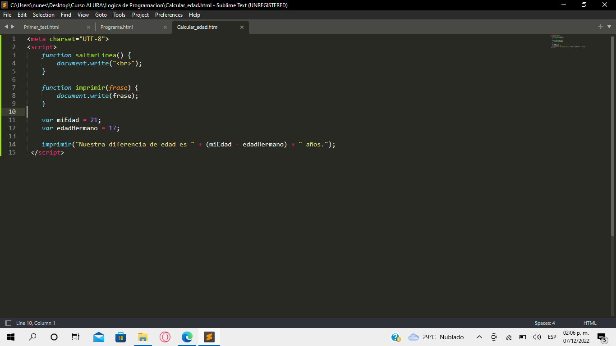
Task: Switch input language ESP
Action: click(x=552, y=337)
